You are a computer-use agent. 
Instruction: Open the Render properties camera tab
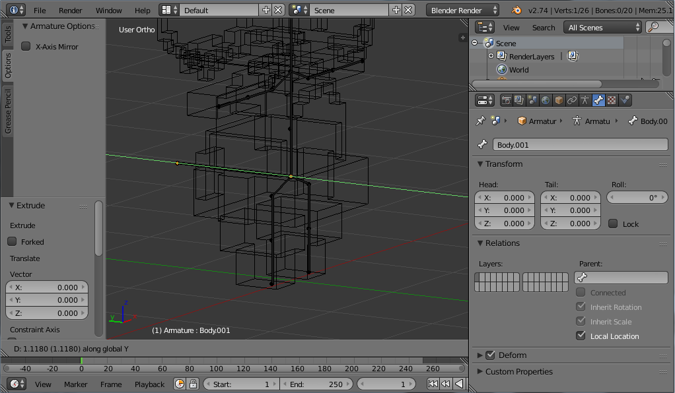(507, 100)
